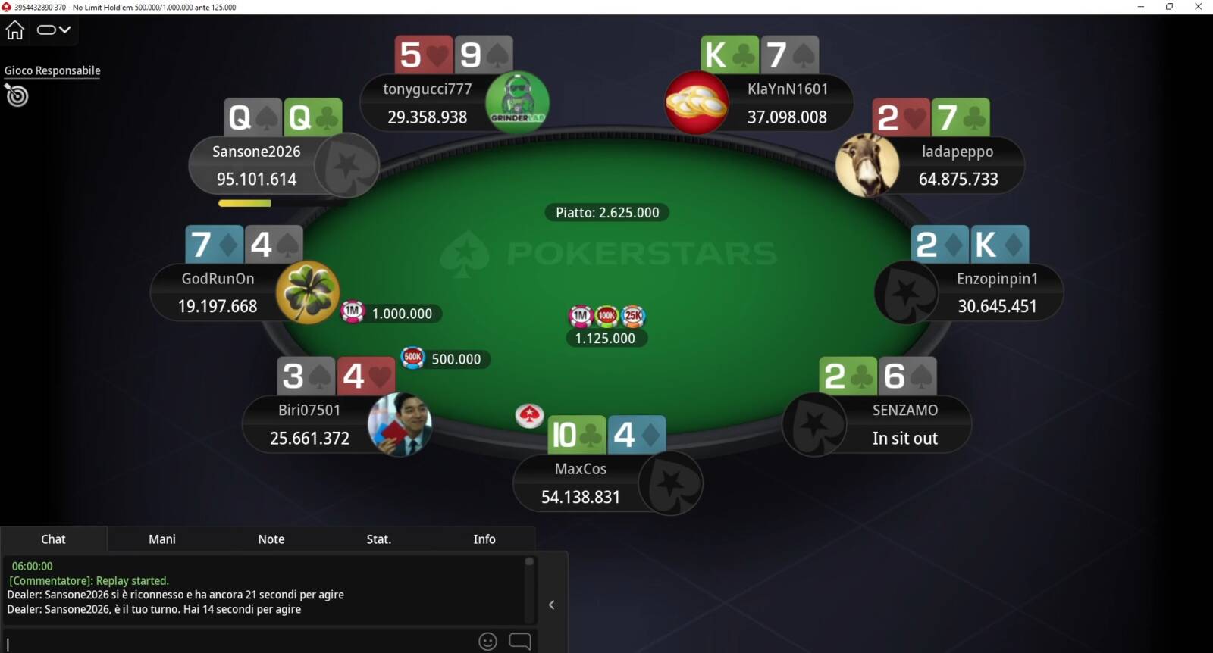Click the home lobby icon
Image resolution: width=1213 pixels, height=653 pixels.
(x=15, y=30)
